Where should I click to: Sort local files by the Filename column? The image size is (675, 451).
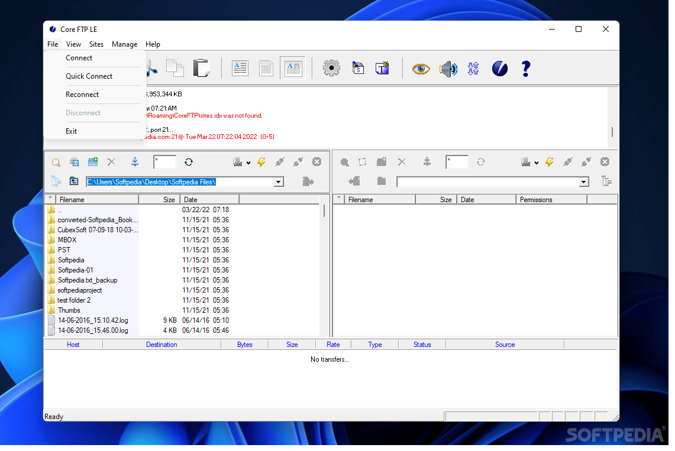coord(97,200)
